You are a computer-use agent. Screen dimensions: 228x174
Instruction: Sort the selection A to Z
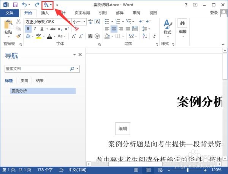[x=145, y=36]
